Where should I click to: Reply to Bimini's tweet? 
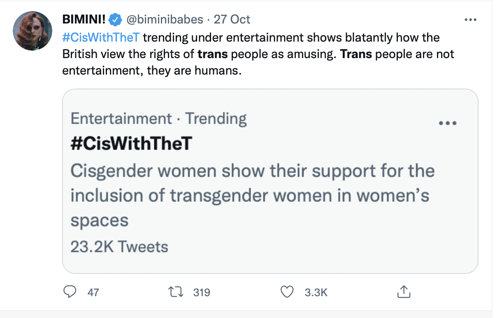pyautogui.click(x=70, y=292)
